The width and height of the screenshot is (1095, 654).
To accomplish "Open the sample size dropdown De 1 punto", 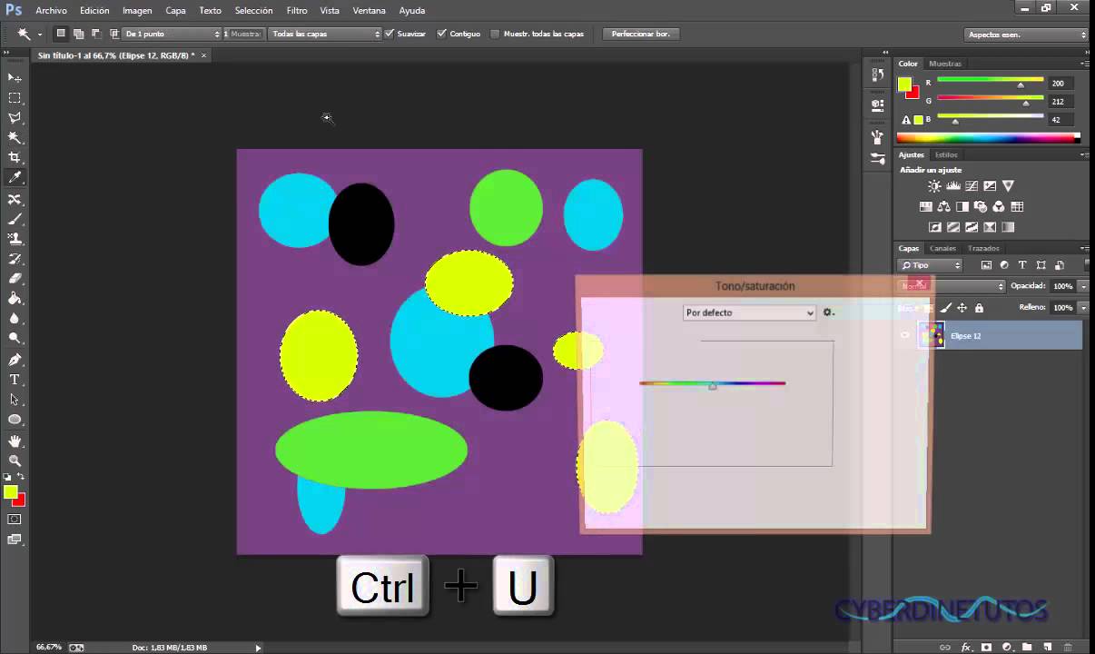I will 173,34.
